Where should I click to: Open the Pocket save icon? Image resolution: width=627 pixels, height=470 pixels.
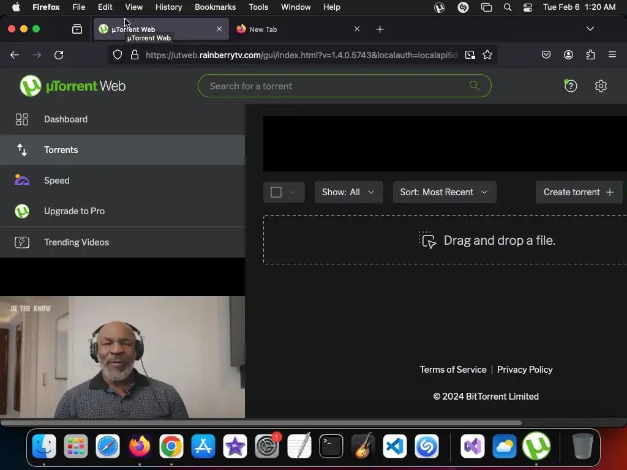(x=546, y=54)
